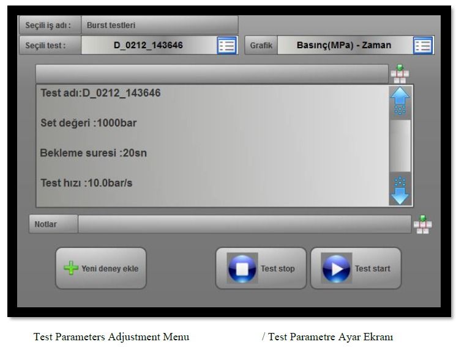Screen dimensions: 456x347
Task: Click the Test Parametre Ayar Ekranı caption
Action: tap(331, 337)
